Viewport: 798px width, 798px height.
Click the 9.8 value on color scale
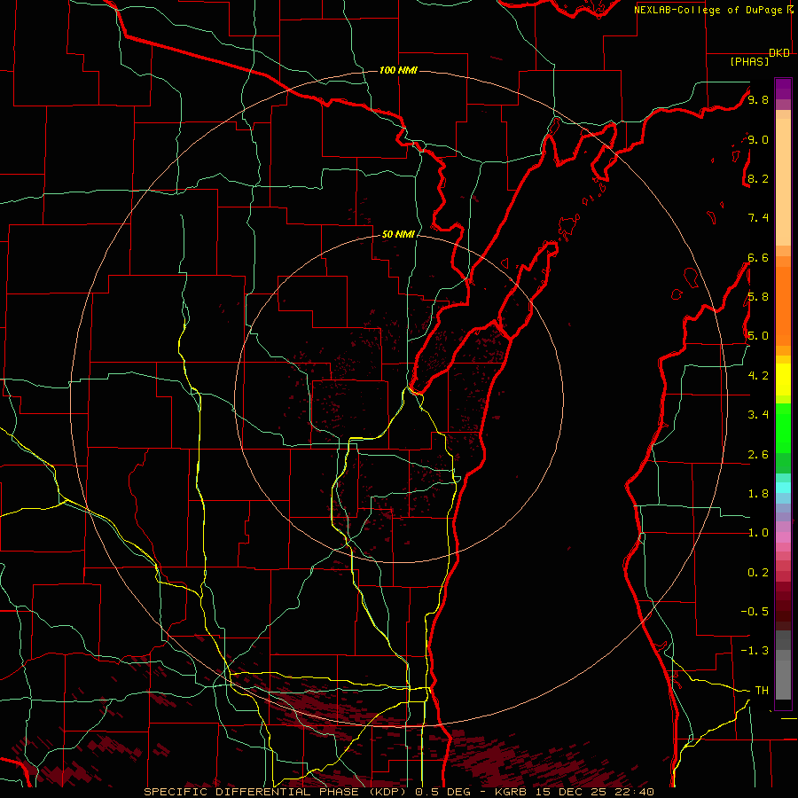pos(758,99)
